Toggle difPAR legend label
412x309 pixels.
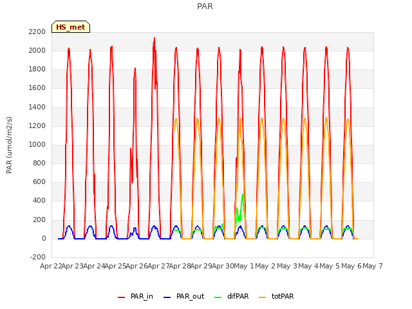(238, 296)
